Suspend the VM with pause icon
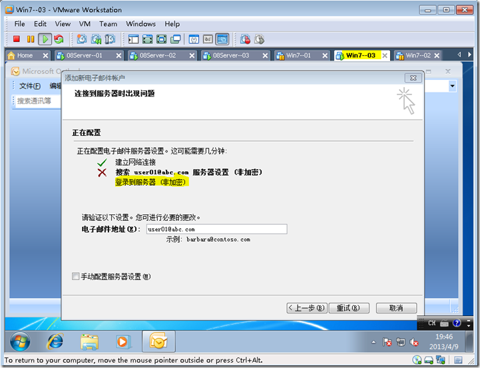Image resolution: width=480 pixels, height=368 pixels. tap(31, 39)
